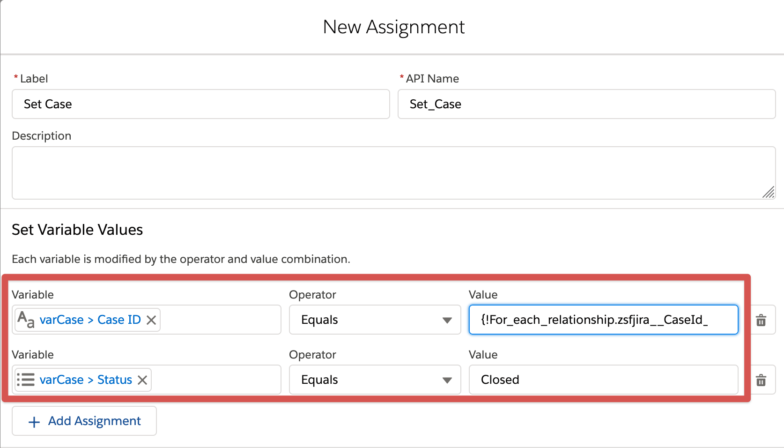Click the plus icon beside Add Assignment

click(x=34, y=422)
